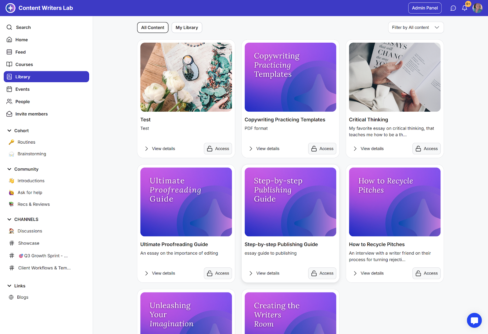Open the Unleashing Your Imagination cover image

click(x=186, y=313)
